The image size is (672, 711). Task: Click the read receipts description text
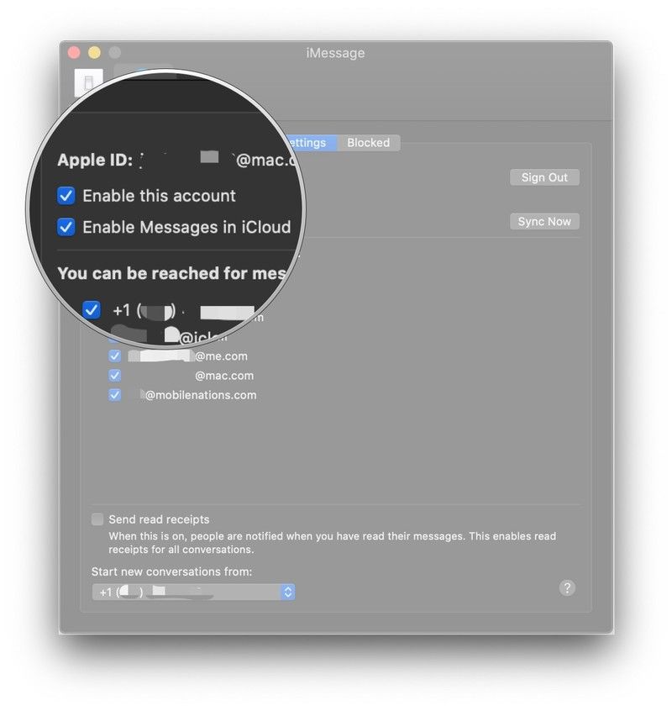point(332,543)
